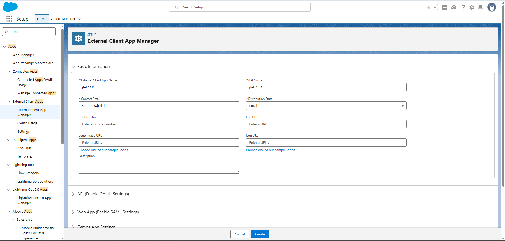Open the user profile avatar
This screenshot has width=505, height=241.
492,7
